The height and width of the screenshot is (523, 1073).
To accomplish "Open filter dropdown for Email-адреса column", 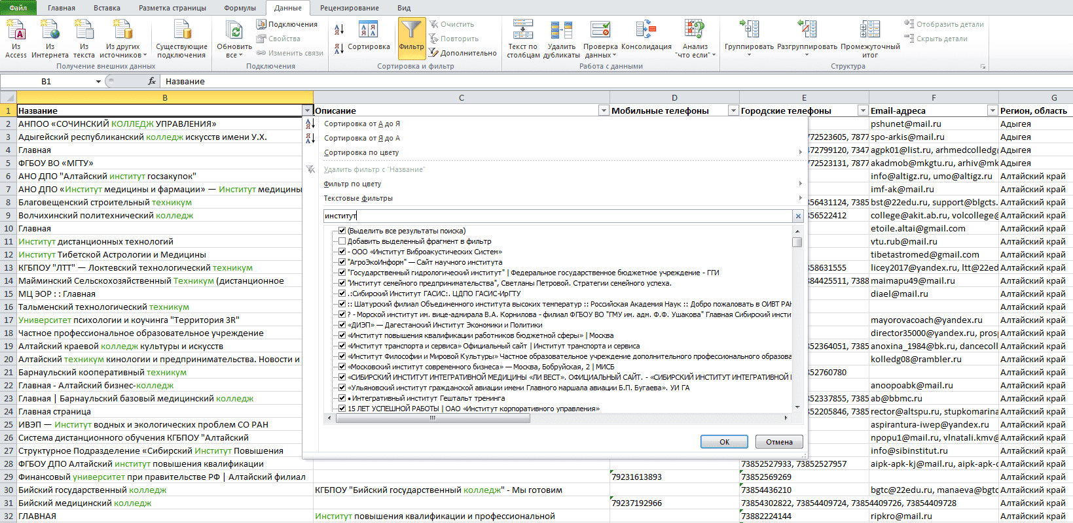I will [x=992, y=110].
